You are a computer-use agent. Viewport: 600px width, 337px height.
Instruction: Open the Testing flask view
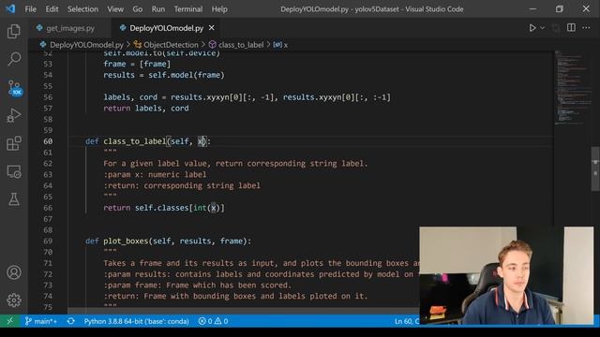tap(14, 199)
